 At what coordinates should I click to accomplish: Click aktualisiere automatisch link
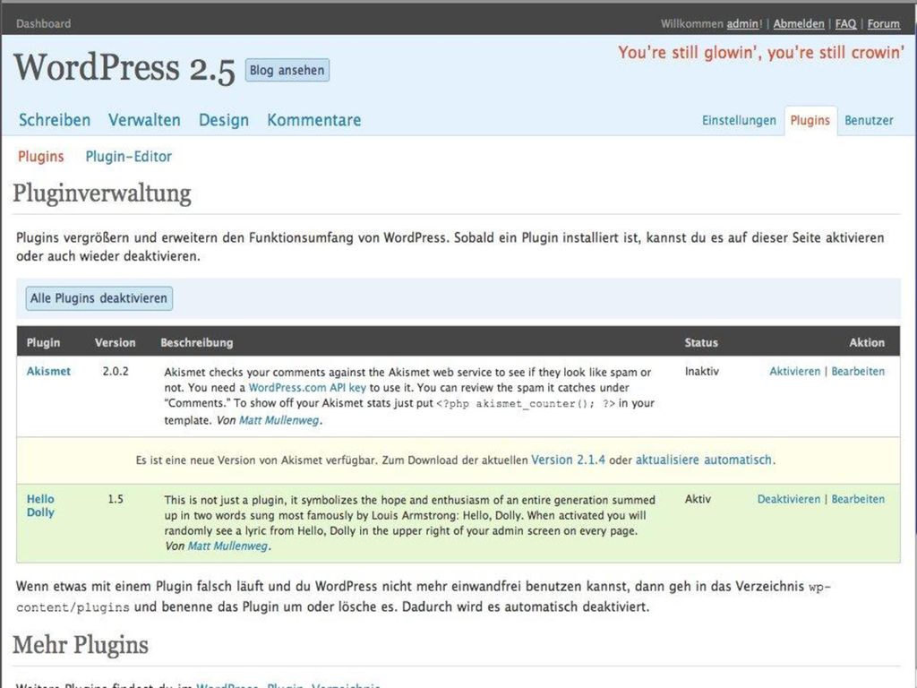(704, 460)
